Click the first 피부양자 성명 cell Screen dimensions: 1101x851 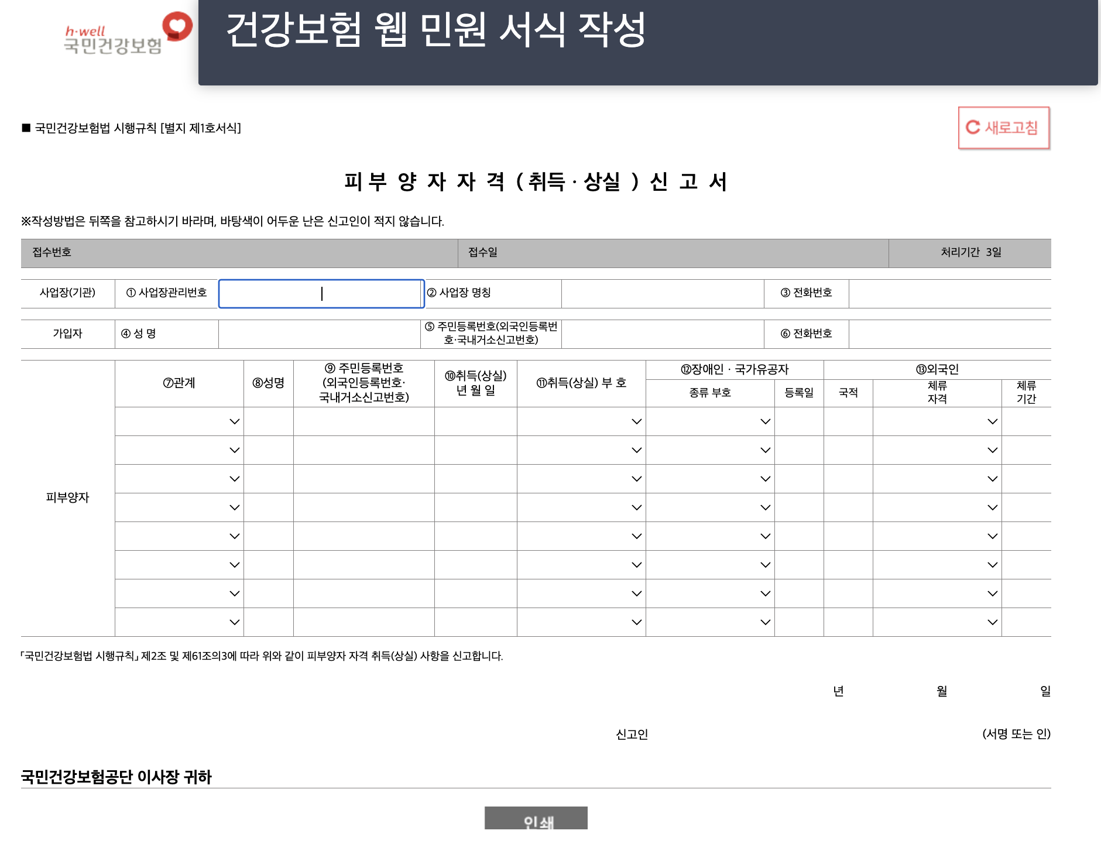tap(268, 421)
